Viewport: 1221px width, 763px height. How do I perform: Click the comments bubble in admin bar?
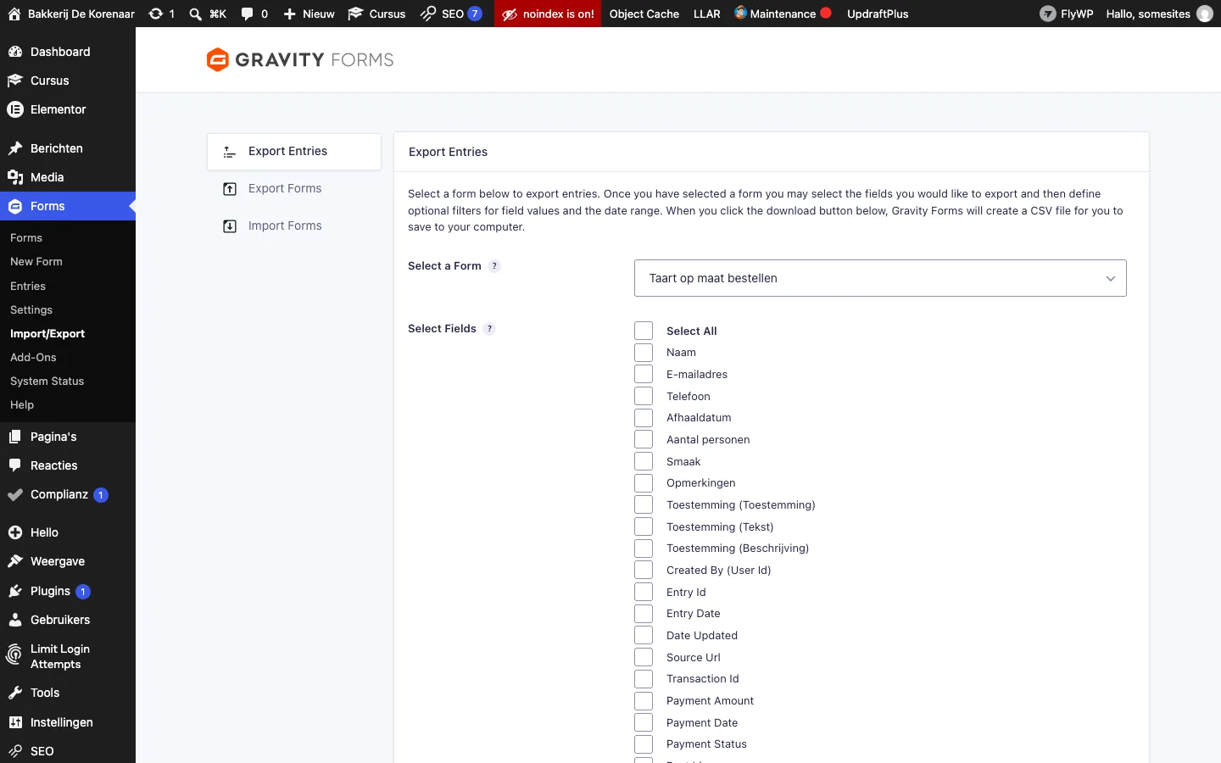(x=248, y=14)
